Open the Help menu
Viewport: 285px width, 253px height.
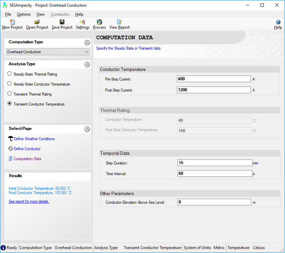79,14
